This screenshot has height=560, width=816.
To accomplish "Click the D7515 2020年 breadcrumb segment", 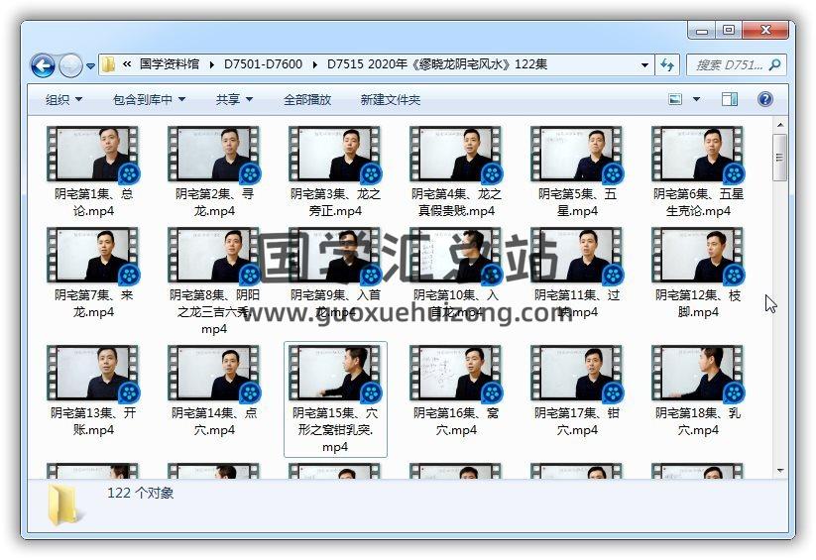I will 437,64.
